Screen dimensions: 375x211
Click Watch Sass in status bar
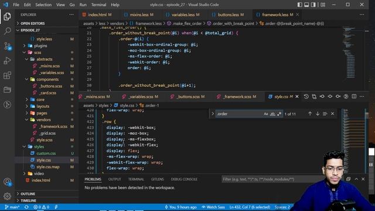[213, 207]
